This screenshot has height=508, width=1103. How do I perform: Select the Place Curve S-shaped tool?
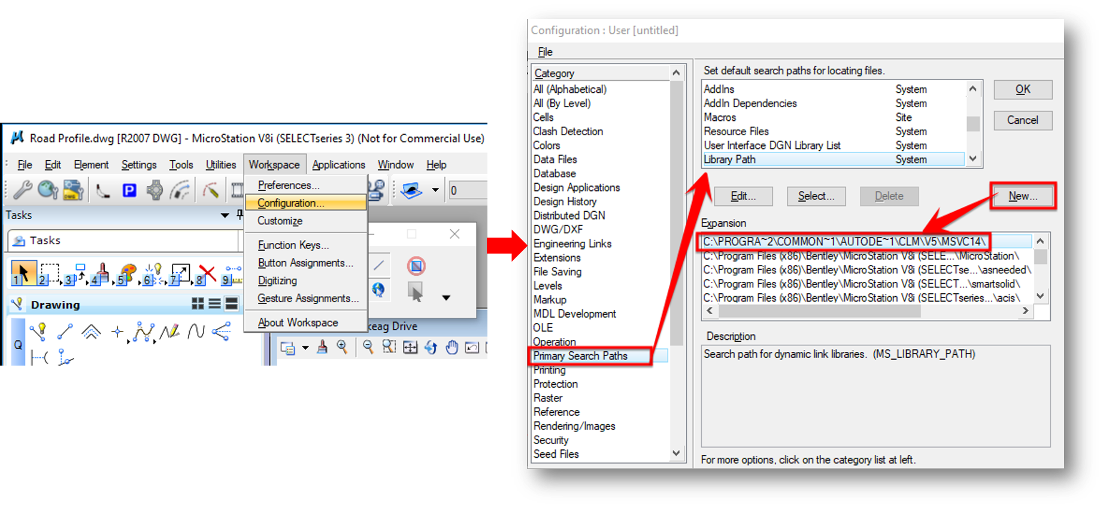(x=196, y=331)
